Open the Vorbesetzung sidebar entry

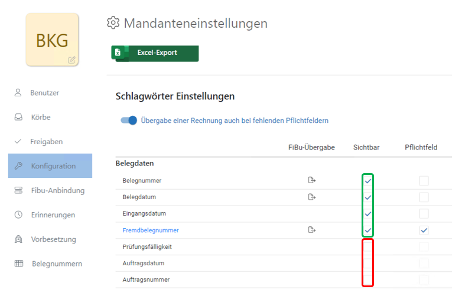click(53, 239)
